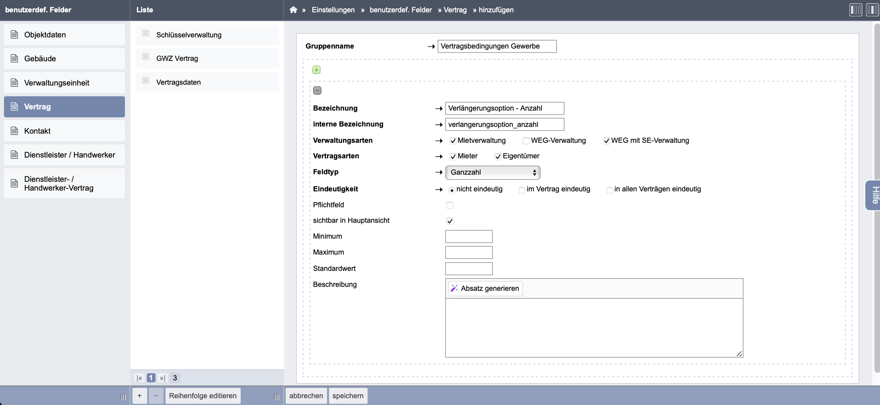Screen dimensions: 880x405
Task: Remove list entry with minus button
Action: 156,396
